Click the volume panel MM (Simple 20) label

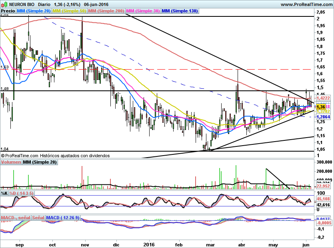click(40, 162)
